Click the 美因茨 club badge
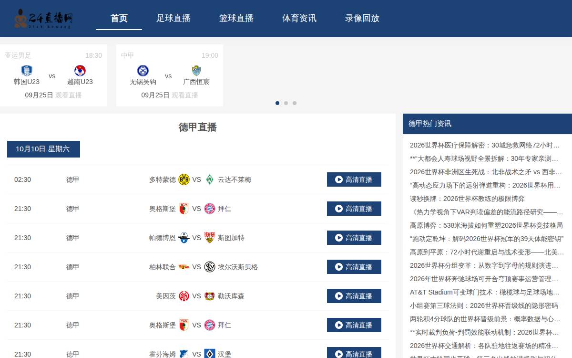 184,296
